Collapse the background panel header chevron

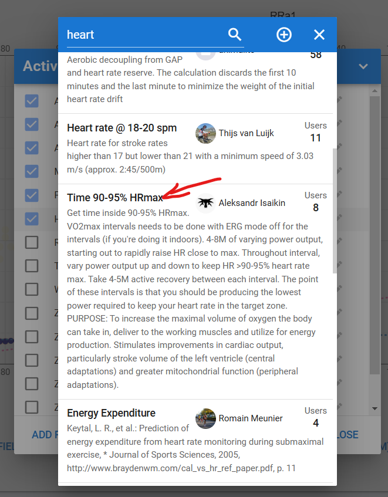[x=363, y=66]
